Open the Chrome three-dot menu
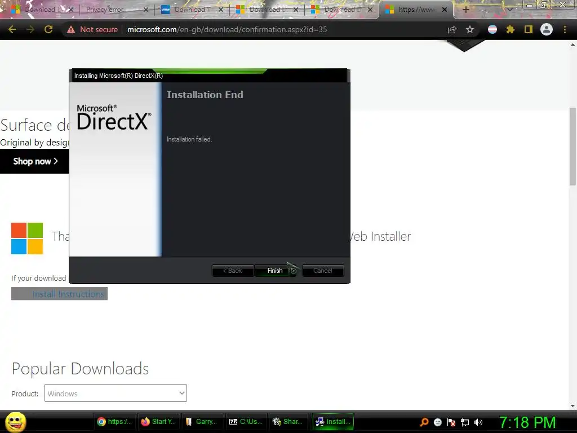 coord(565,29)
